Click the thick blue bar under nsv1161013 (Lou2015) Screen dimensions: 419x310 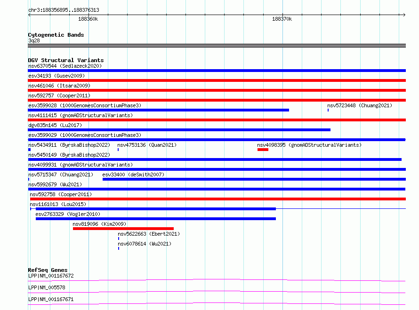click(x=156, y=209)
